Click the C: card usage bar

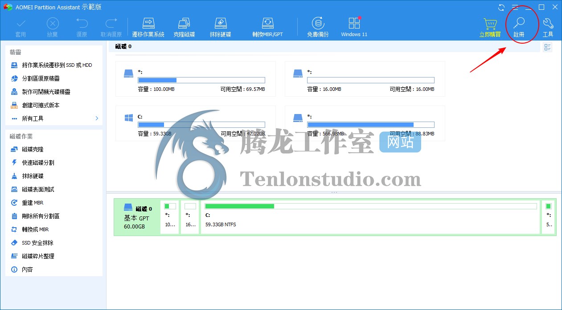click(201, 125)
